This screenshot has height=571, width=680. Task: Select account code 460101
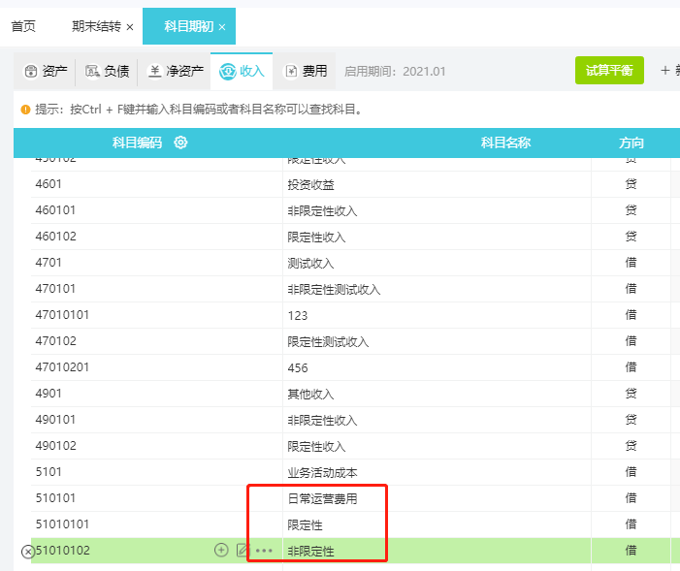click(55, 209)
